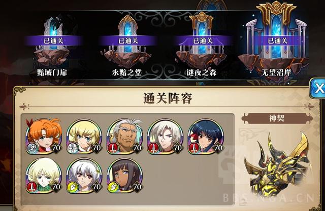Select the dark blue-haired girl hero portrait

click(x=206, y=137)
